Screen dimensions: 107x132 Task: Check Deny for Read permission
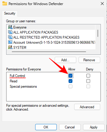point(88,81)
